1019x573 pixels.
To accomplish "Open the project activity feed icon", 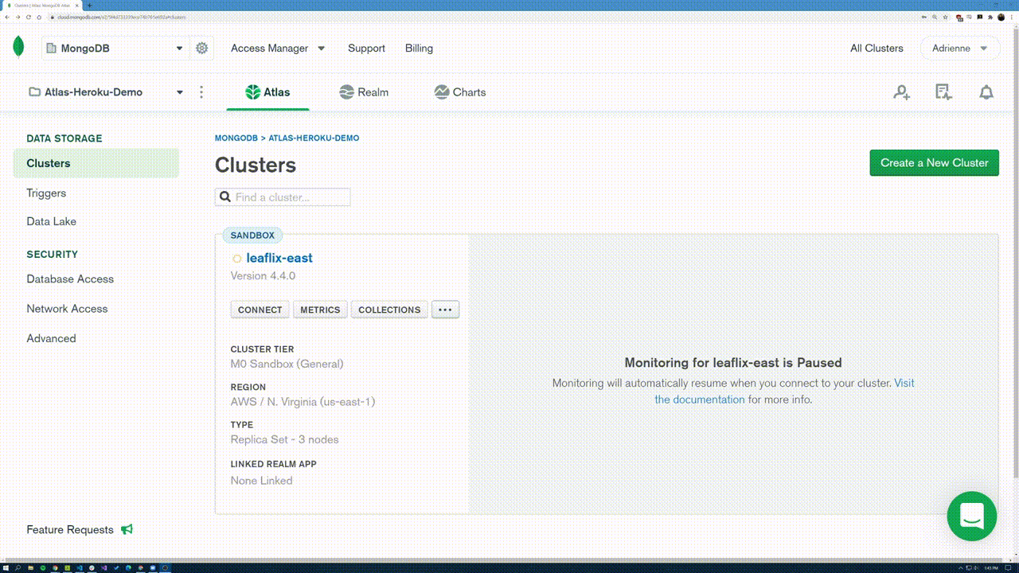I will pos(943,92).
